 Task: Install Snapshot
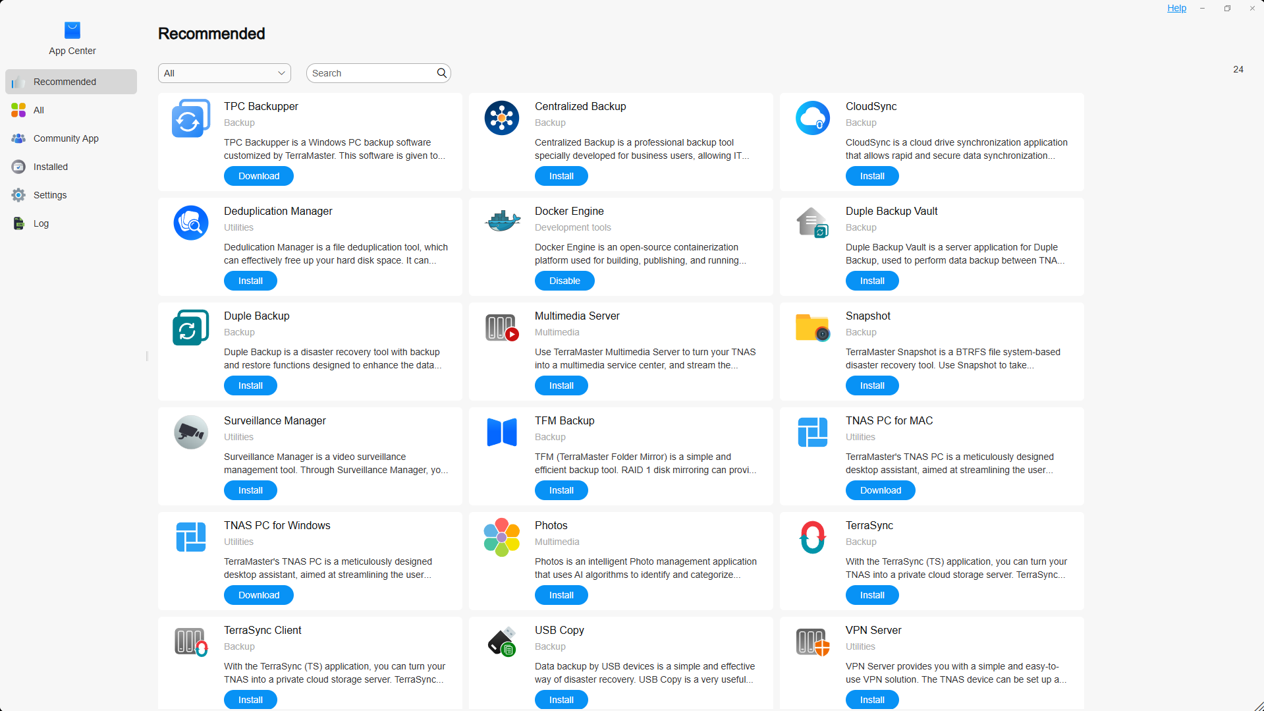click(x=872, y=385)
